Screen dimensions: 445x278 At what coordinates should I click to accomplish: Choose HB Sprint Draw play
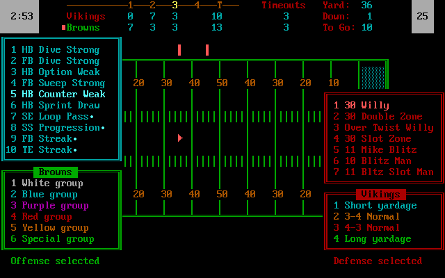click(56, 105)
